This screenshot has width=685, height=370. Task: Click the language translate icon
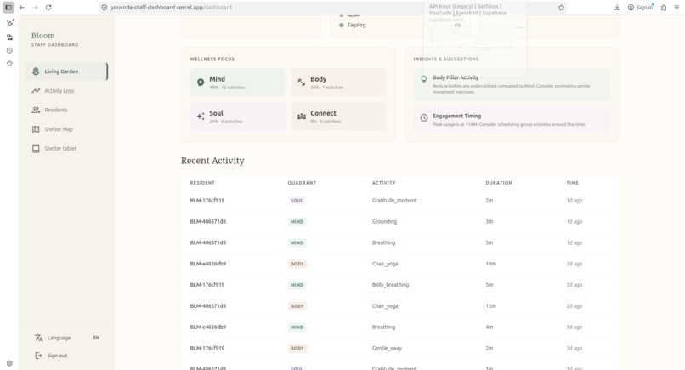point(39,338)
